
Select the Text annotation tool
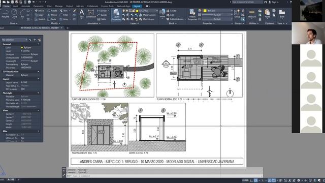coord(82,14)
